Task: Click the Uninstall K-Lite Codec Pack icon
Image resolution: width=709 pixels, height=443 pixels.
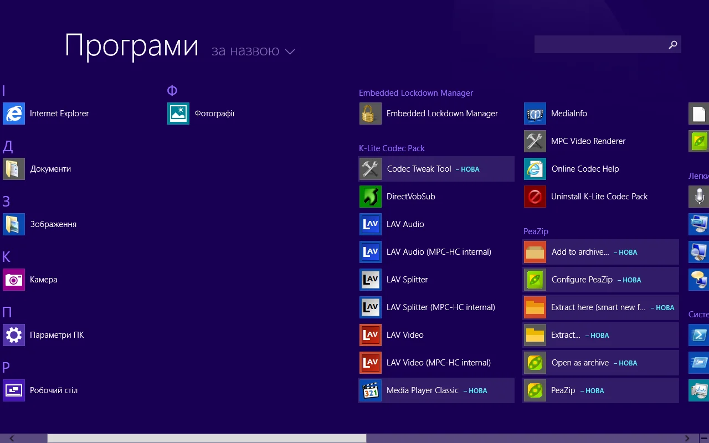Action: [x=535, y=197]
